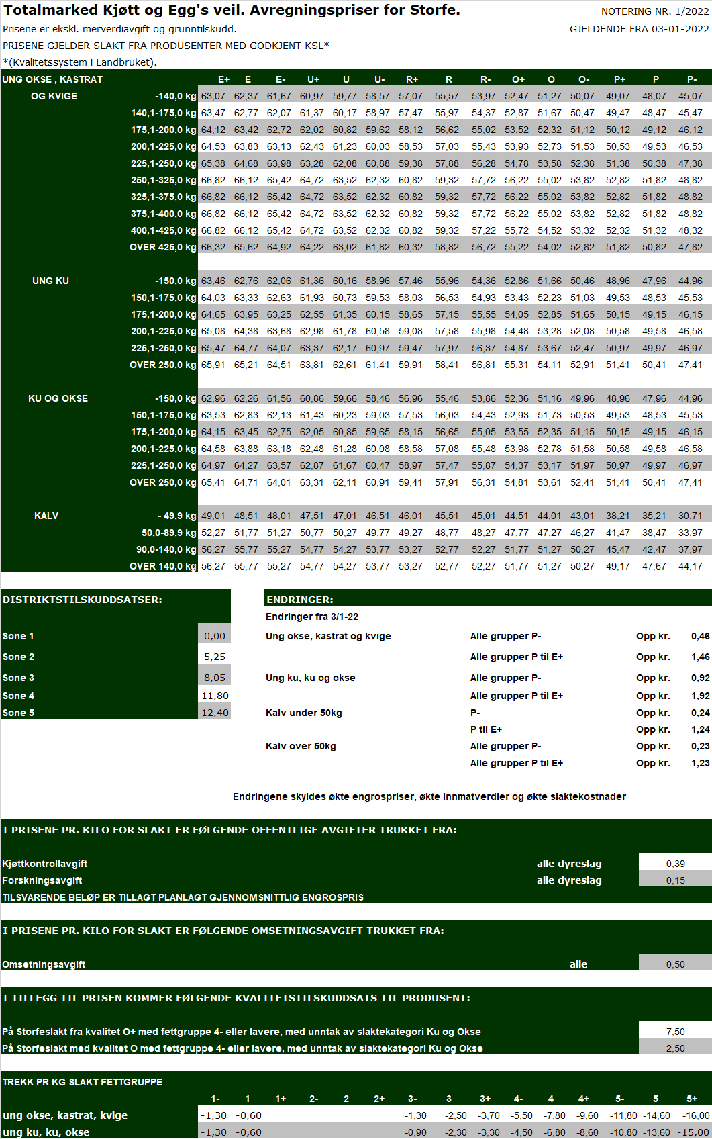Click the "Kjøttkontrollavgift" label
The image size is (712, 1139).
click(x=45, y=864)
